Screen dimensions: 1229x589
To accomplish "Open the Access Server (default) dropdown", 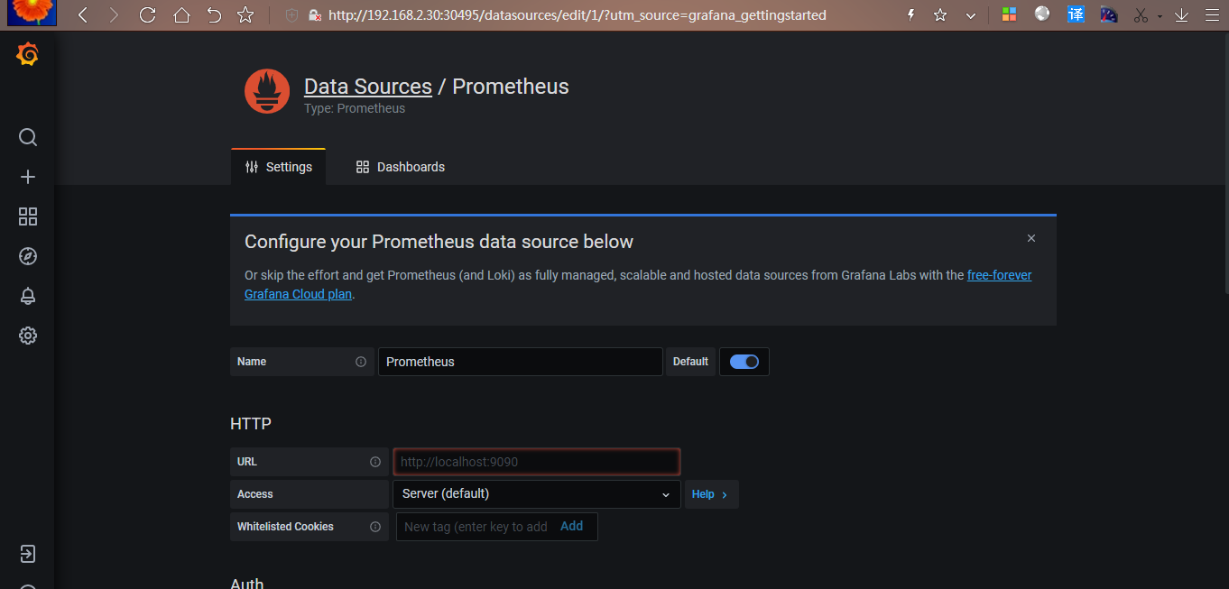I will pyautogui.click(x=536, y=494).
